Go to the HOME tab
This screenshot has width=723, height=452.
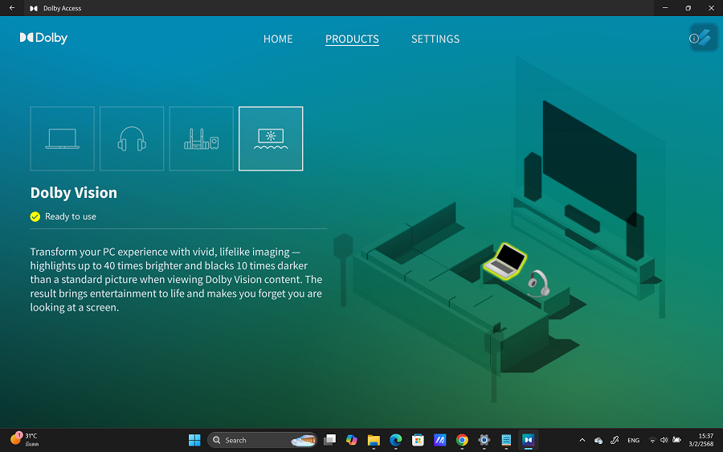[x=278, y=39]
